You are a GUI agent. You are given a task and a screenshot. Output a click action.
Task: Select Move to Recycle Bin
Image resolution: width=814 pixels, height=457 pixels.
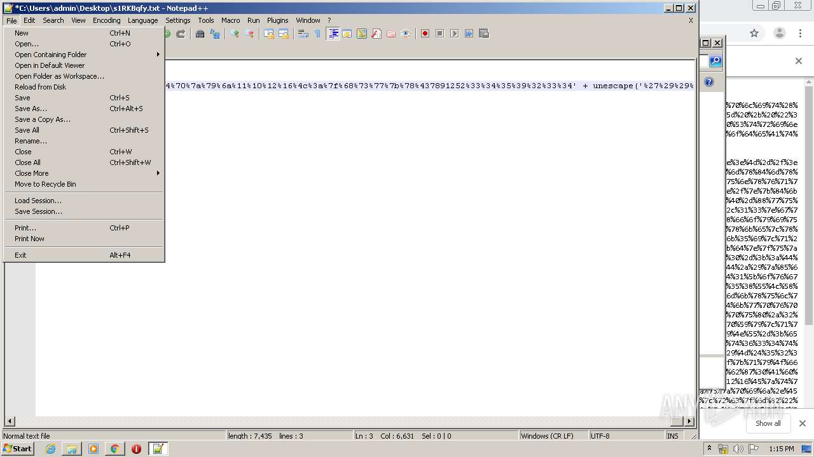point(84,184)
